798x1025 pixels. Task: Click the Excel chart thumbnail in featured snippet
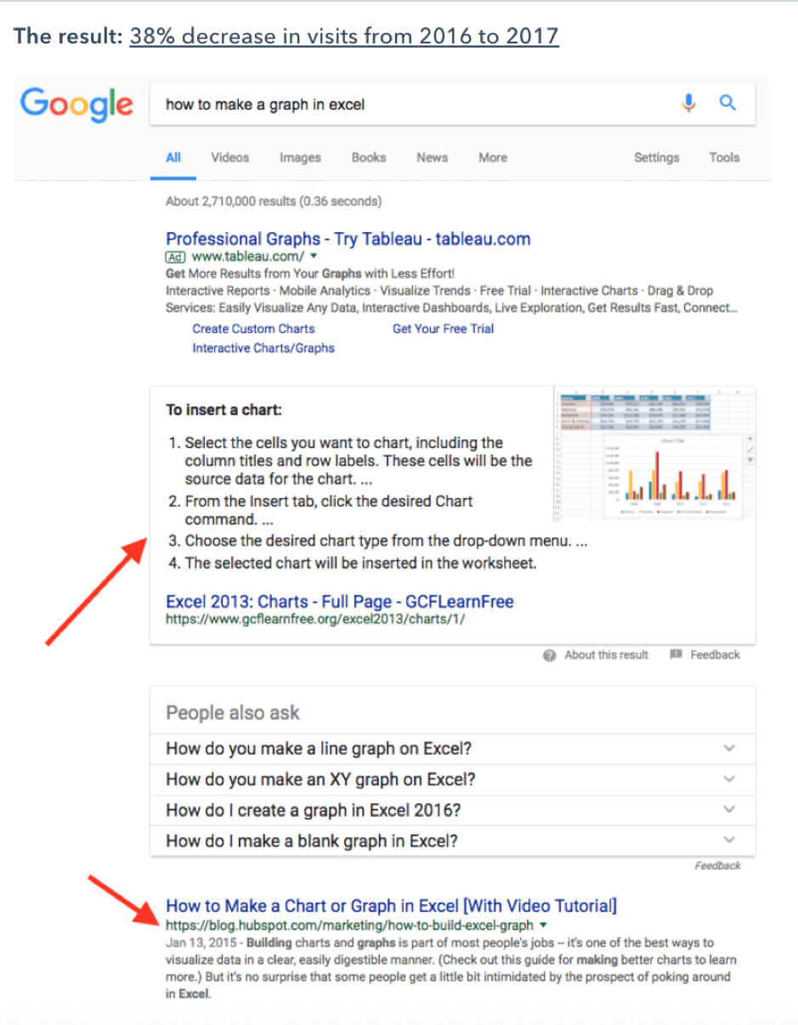click(652, 455)
